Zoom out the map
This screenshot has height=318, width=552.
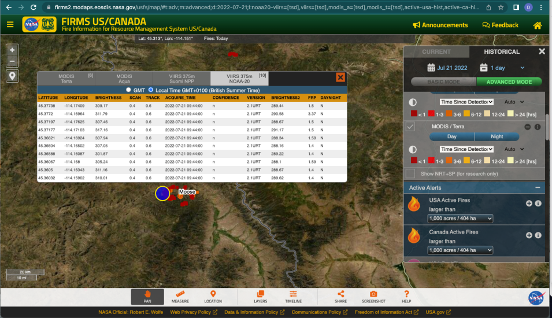point(12,61)
